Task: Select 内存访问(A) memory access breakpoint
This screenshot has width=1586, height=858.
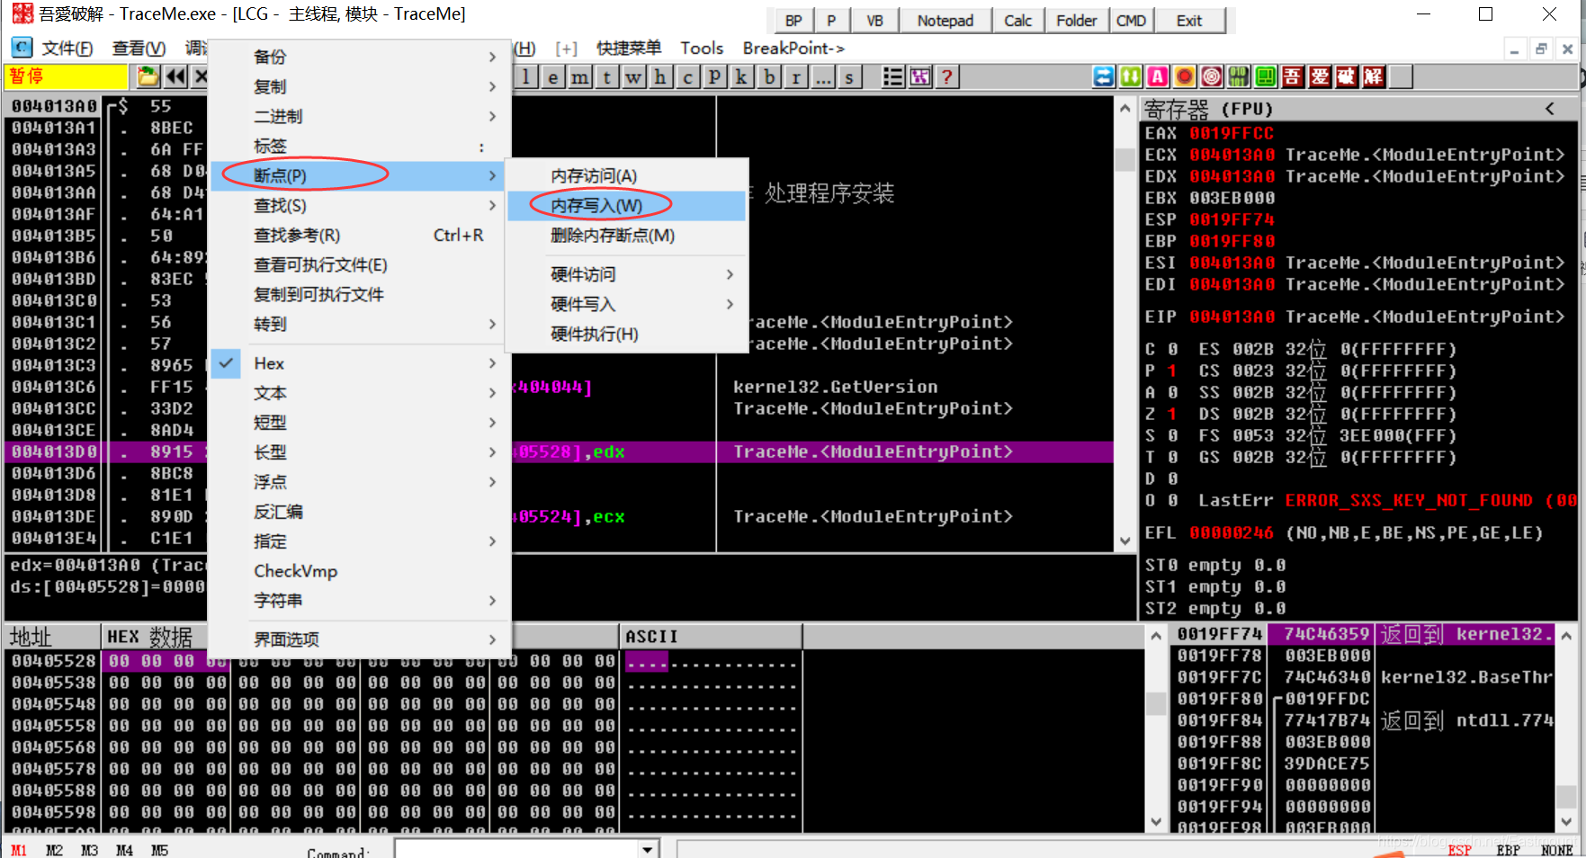Action: point(627,176)
